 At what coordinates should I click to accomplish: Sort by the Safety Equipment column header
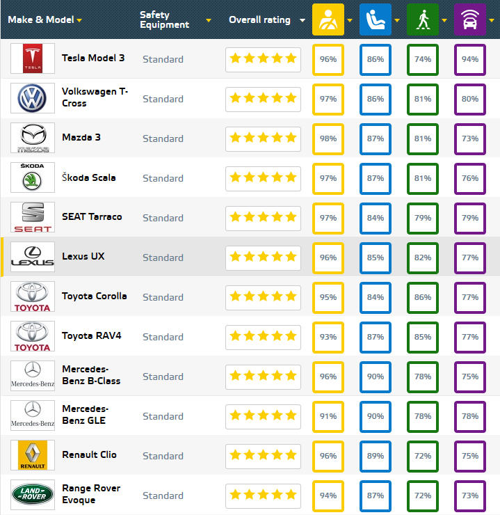(164, 19)
